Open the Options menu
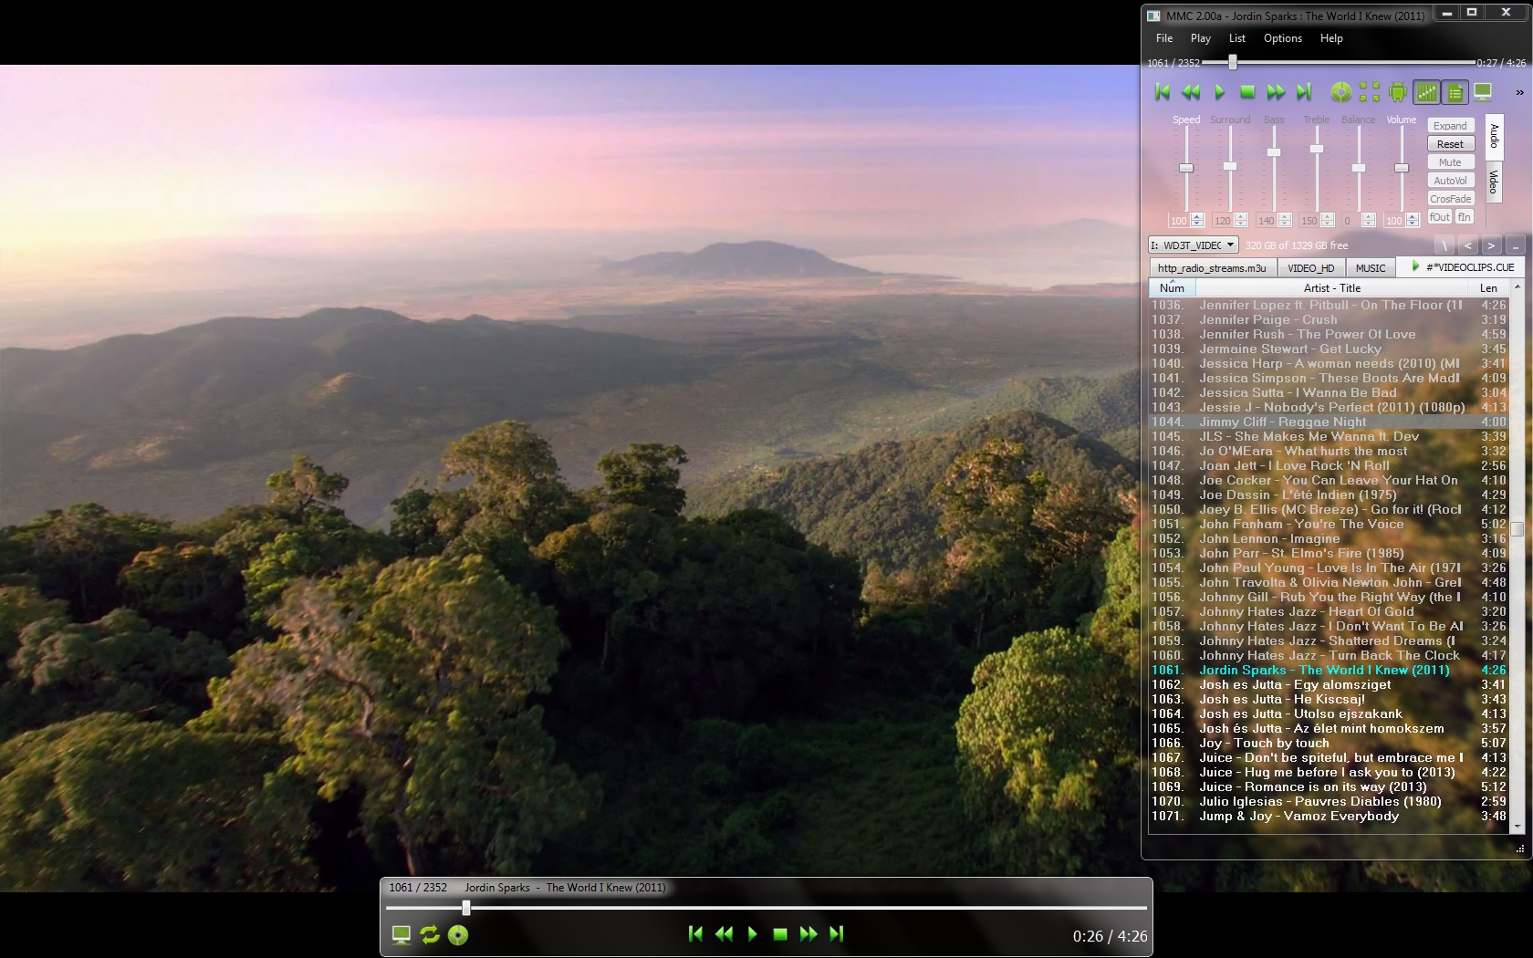Viewport: 1533px width, 958px height. tap(1282, 38)
